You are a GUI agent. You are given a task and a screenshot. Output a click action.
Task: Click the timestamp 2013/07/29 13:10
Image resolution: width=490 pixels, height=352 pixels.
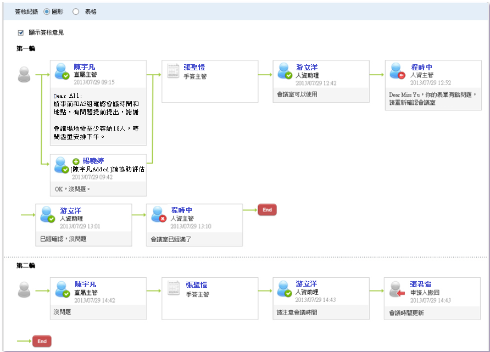tap(191, 226)
